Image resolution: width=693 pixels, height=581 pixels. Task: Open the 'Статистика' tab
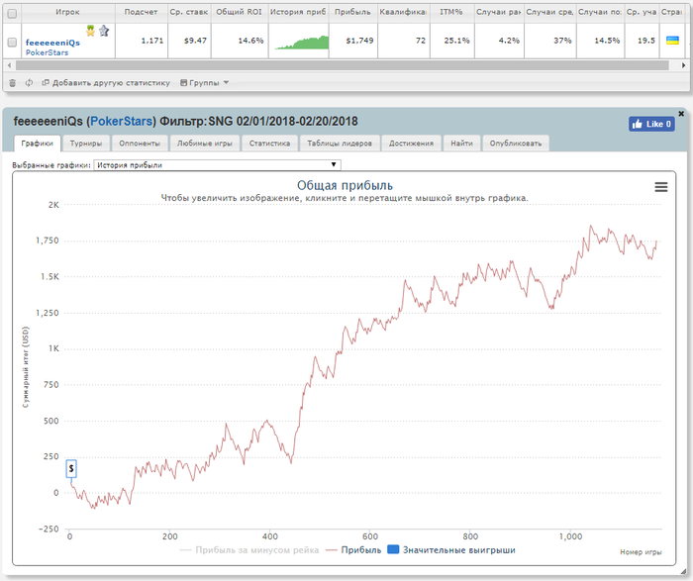tap(269, 144)
